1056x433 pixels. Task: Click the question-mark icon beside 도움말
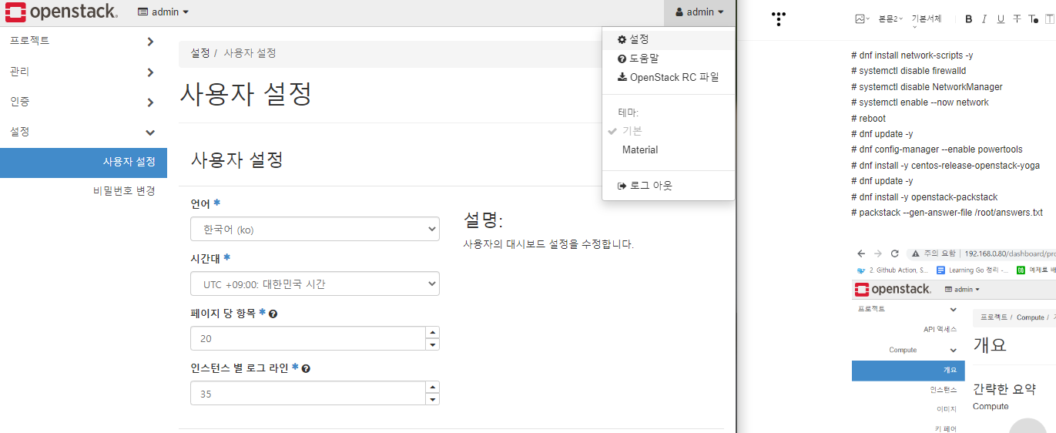click(x=622, y=59)
